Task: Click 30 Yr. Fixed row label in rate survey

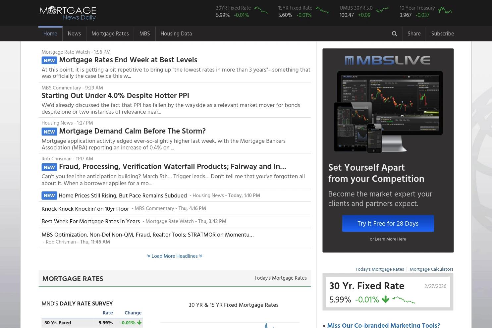Action: [x=58, y=323]
